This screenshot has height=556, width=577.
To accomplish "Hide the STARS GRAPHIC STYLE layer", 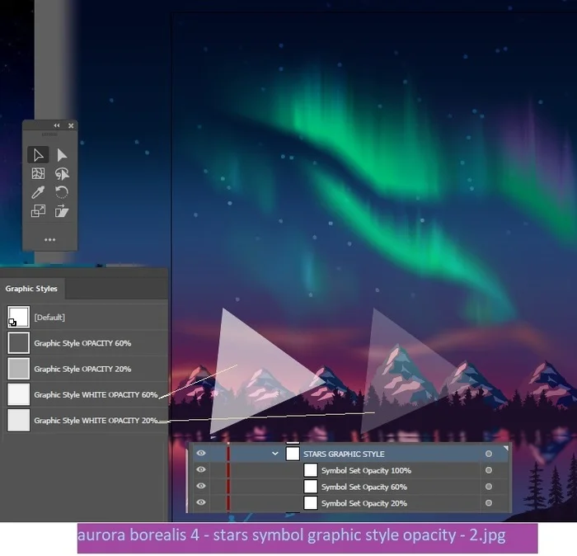I will [x=201, y=453].
